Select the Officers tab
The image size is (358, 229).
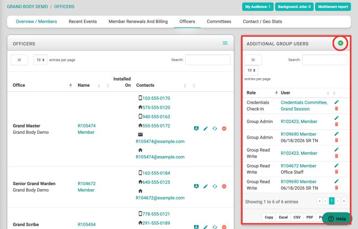[x=187, y=21]
